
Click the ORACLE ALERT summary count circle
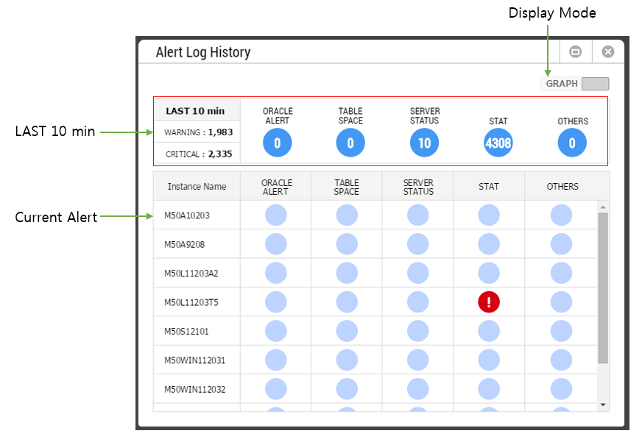pyautogui.click(x=277, y=143)
